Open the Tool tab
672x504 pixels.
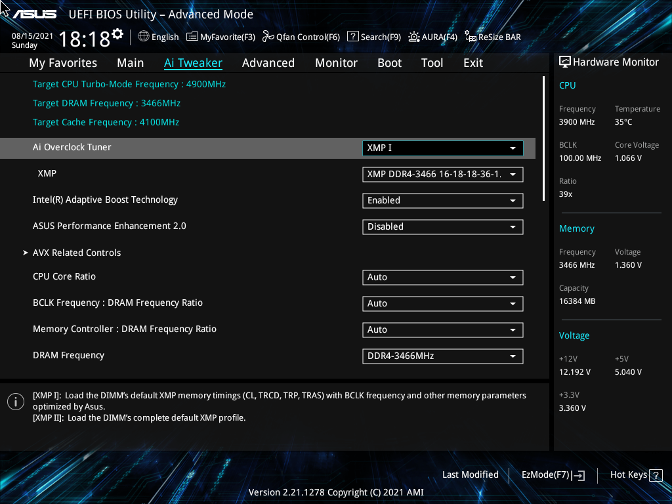click(x=432, y=63)
